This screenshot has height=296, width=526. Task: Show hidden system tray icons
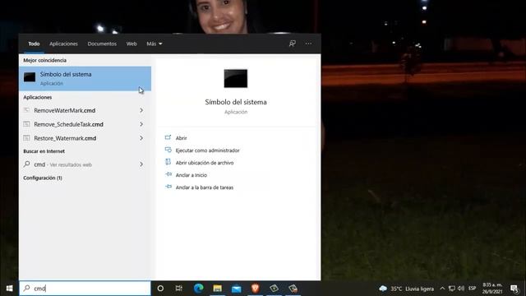[442, 289]
